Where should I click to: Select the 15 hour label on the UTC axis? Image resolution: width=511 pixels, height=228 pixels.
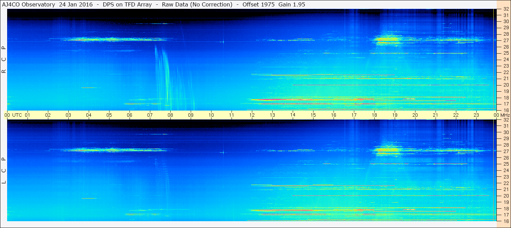[313, 115]
